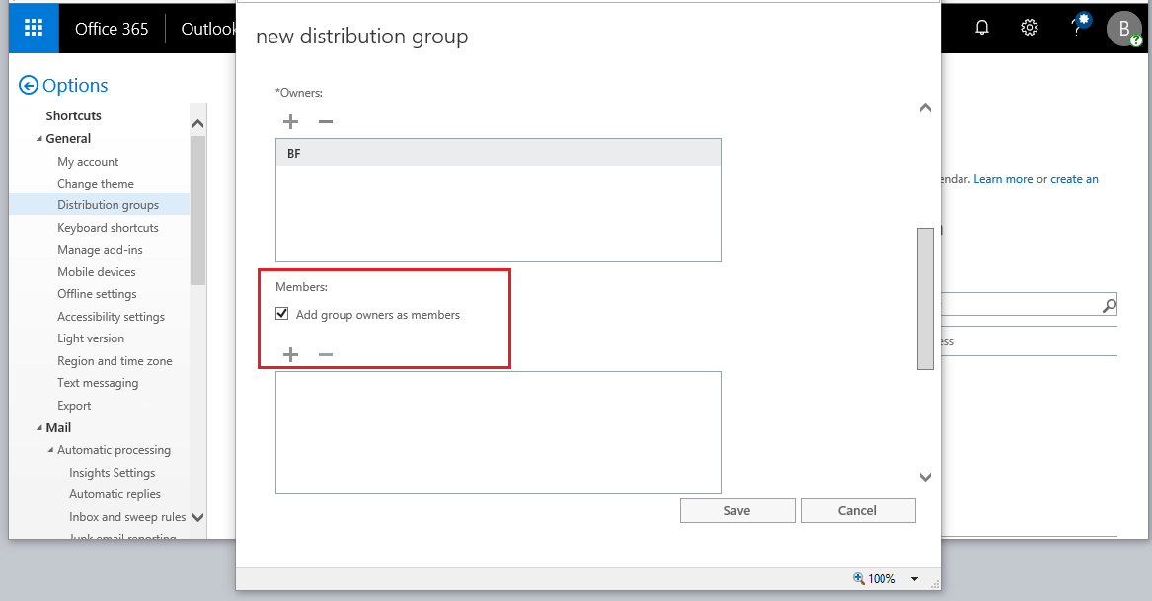Click the sidebar scroll up arrow

click(x=197, y=124)
